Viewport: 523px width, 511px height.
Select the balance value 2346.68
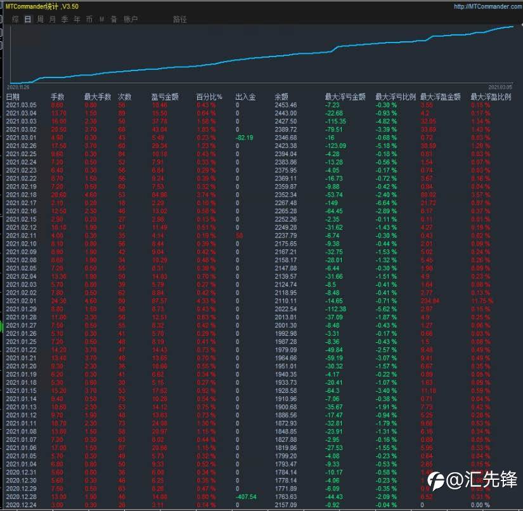click(x=285, y=138)
